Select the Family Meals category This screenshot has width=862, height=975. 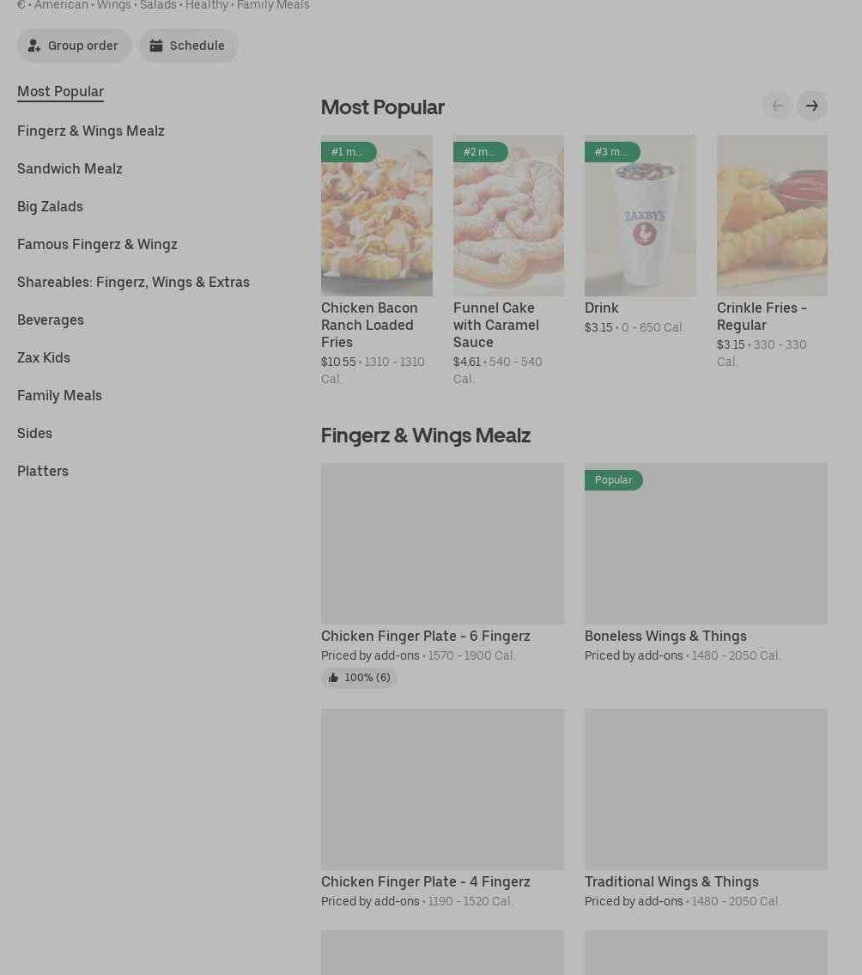[x=59, y=395]
